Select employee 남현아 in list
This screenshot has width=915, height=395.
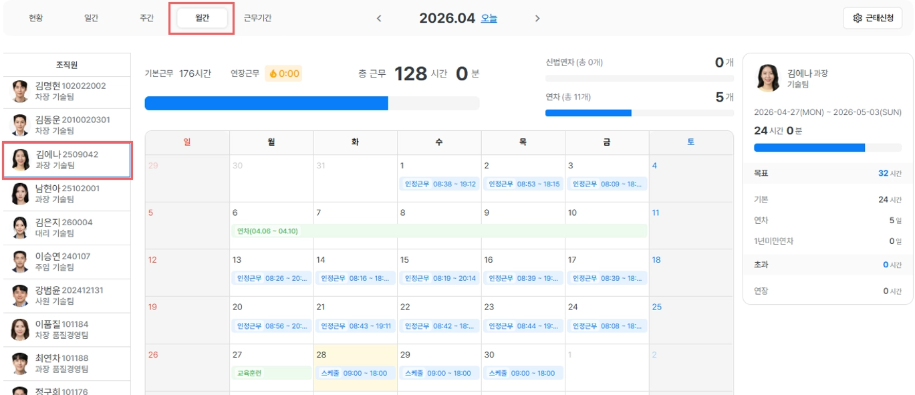click(67, 194)
